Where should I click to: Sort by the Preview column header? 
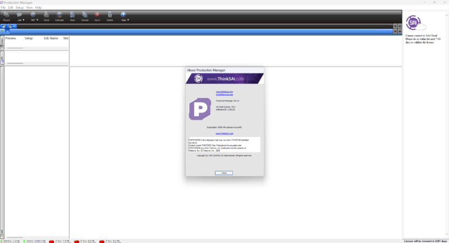click(x=11, y=38)
